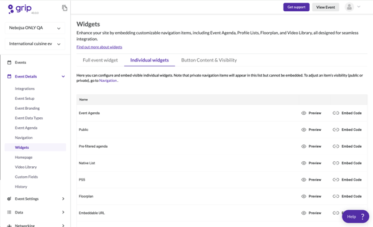The width and height of the screenshot is (373, 227).
Task: Click the copy pages icon beside the logo
Action: pos(65,8)
